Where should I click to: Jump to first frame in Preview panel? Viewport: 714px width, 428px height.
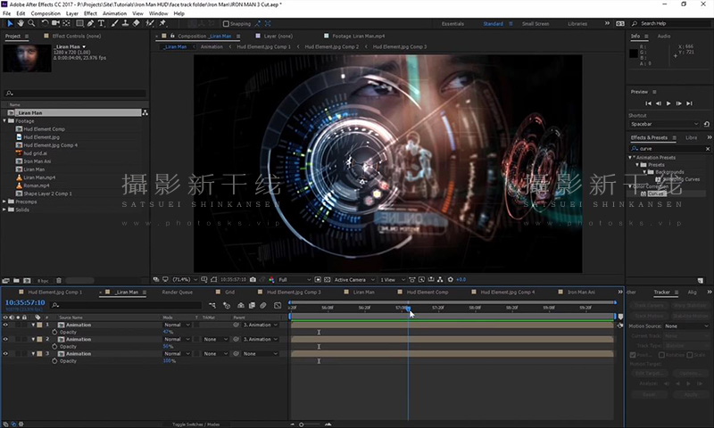[x=648, y=103]
